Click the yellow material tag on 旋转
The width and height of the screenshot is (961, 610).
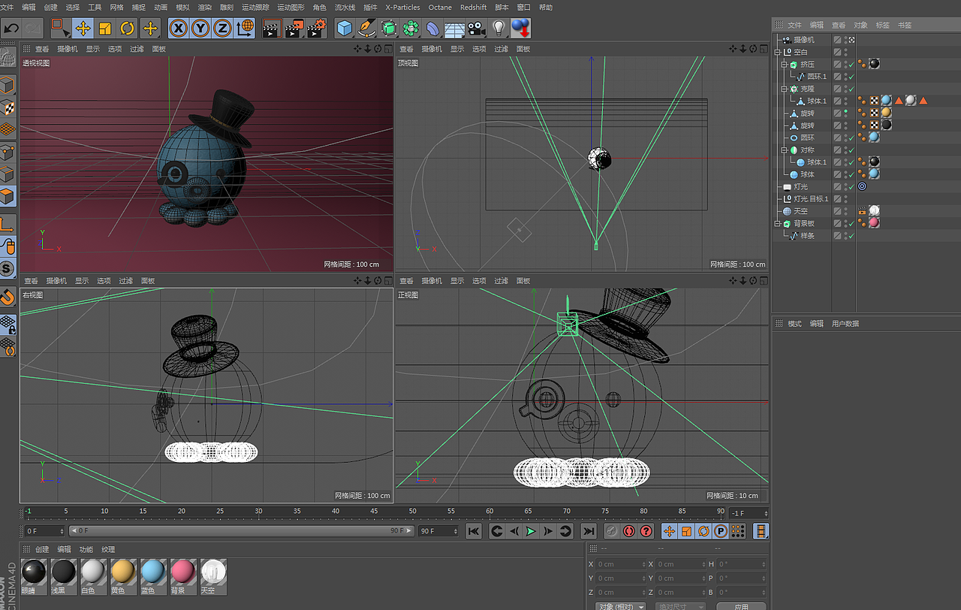(886, 113)
